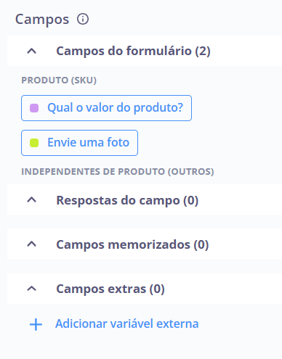Click the lime green square on Envie uma foto
Screen dimensions: 282x359
[34, 143]
